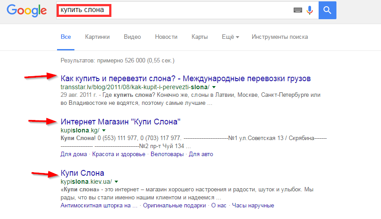
Task: Open the 'Карты' tab
Action: (x=200, y=37)
